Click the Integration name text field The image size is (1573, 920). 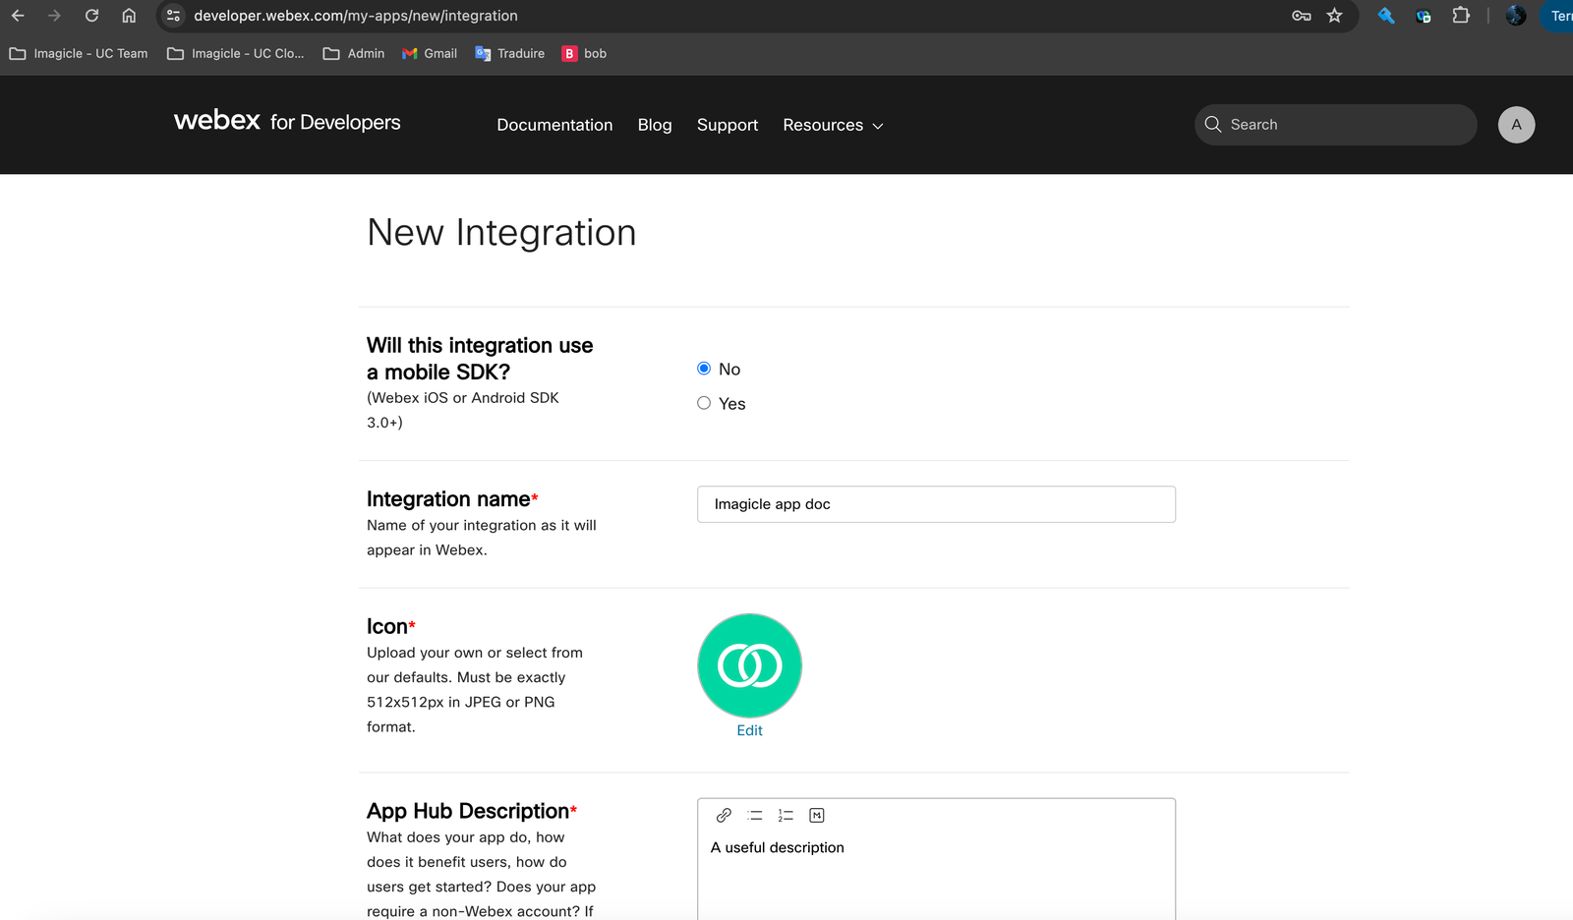pos(936,504)
